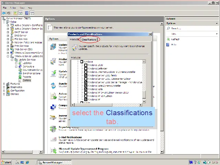220x165 pixels.
Task: Select the Classifications tab
Action: coord(89,40)
